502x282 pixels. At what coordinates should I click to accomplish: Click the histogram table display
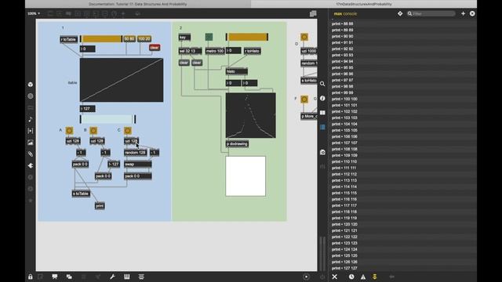click(x=251, y=115)
